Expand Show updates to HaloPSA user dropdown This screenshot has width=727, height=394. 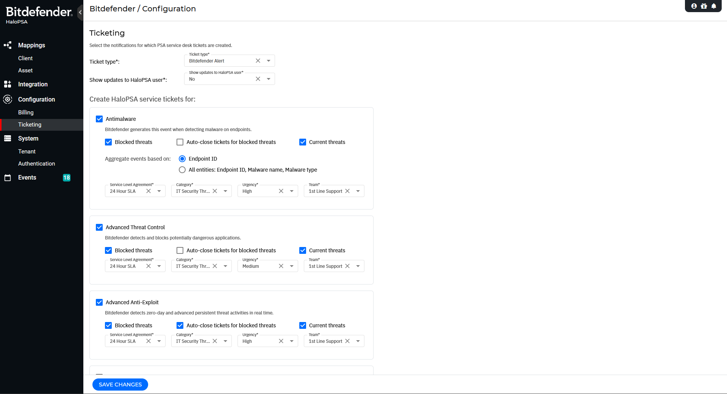point(269,79)
